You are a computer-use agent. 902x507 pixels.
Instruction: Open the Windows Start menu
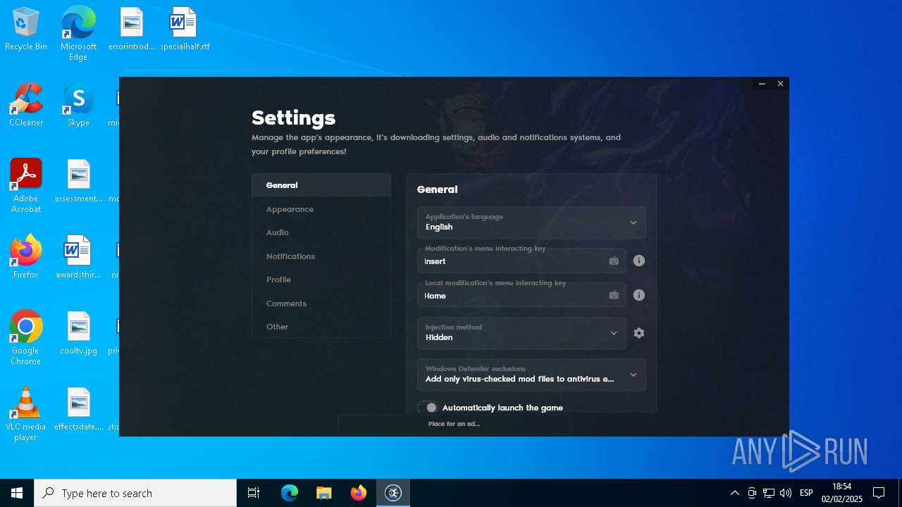click(17, 493)
